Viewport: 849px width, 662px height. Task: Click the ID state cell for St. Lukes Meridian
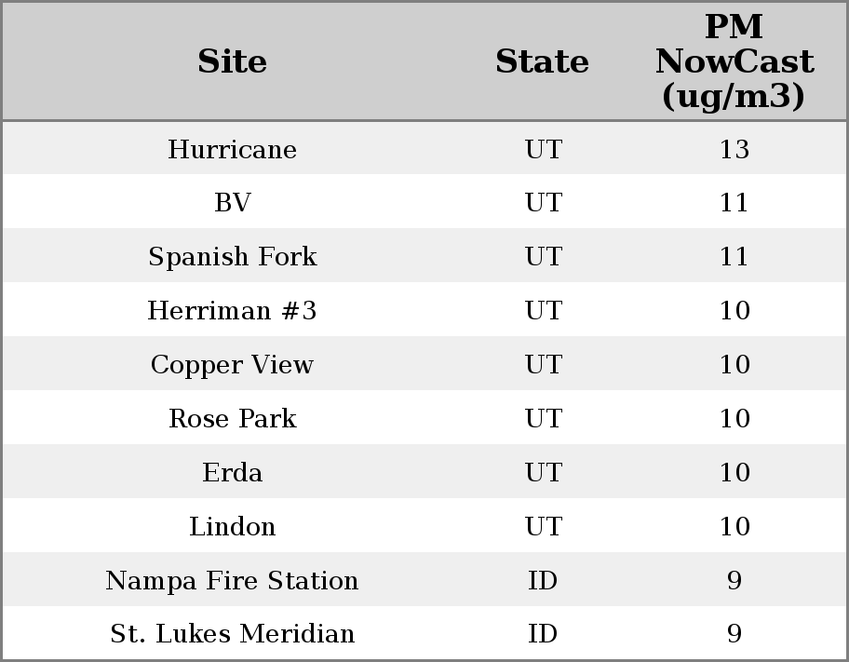coord(542,634)
